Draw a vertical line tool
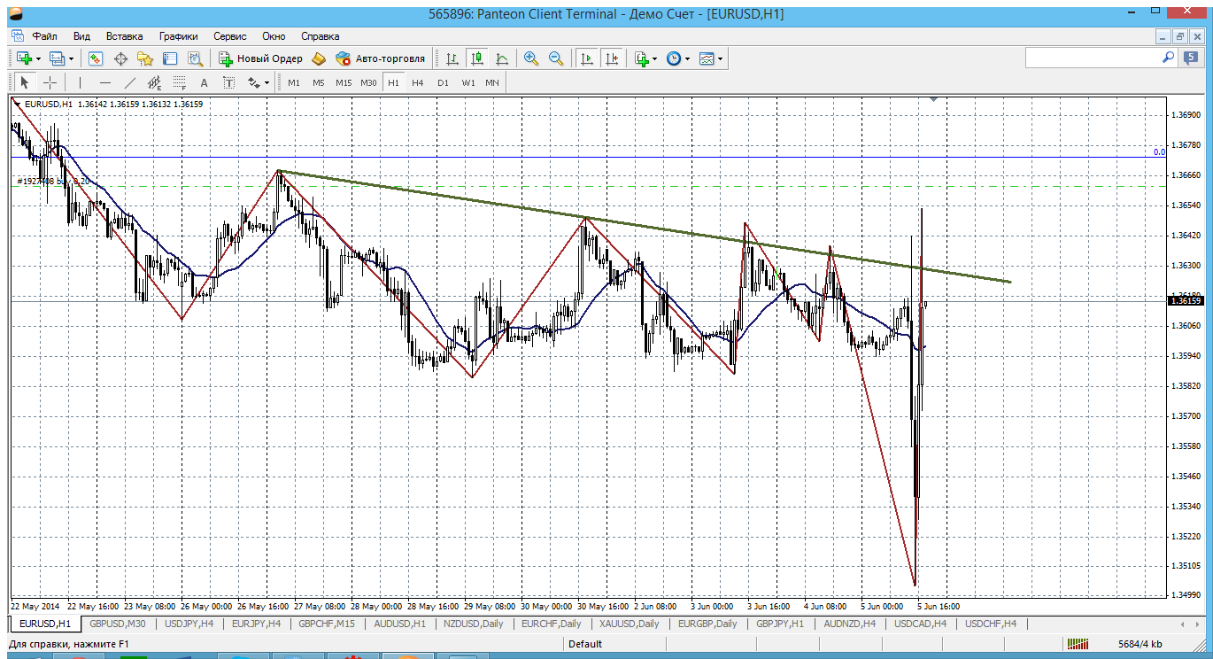The image size is (1213, 659). 80,82
